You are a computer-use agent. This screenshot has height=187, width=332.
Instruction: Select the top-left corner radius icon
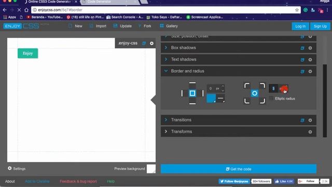coord(247,86)
